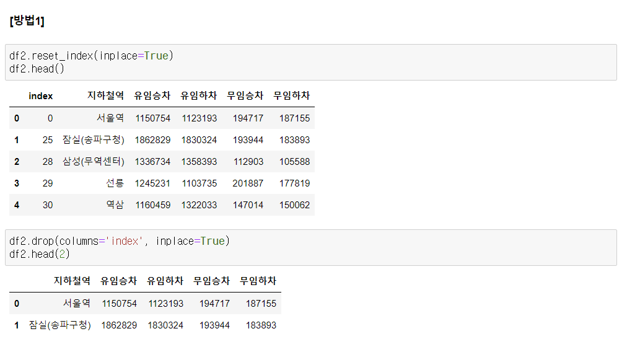Screen dimensions: 627x339
Task: Click value 1358393 in the 삼성 row
Action: click(x=199, y=162)
